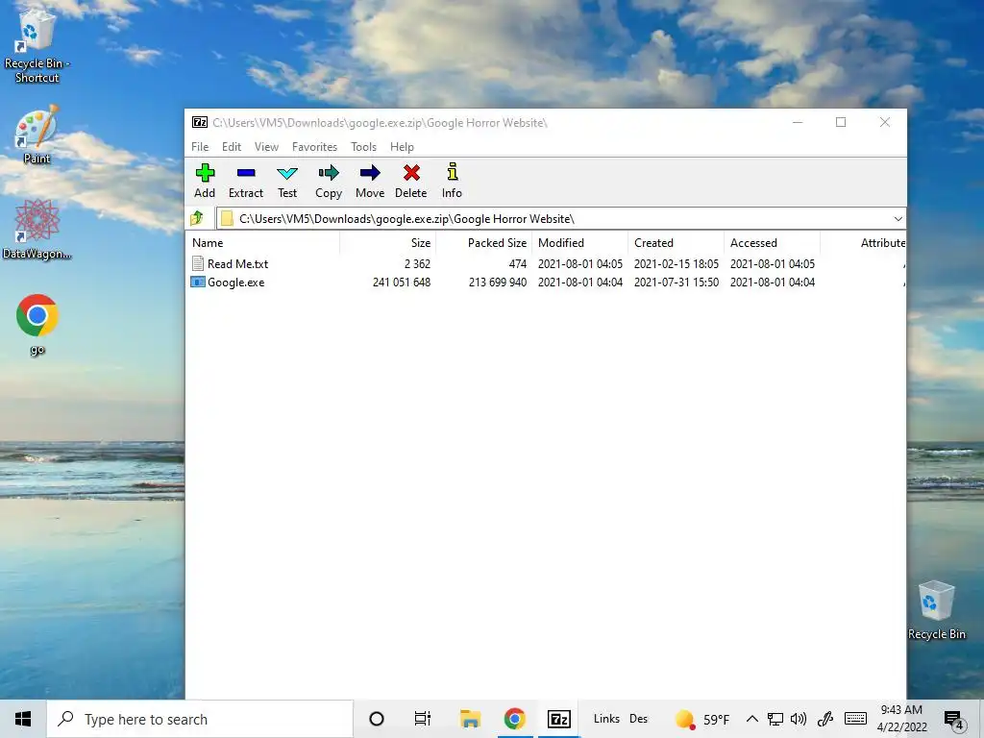Sort by the Accessed column header
The height and width of the screenshot is (738, 984).
(x=772, y=243)
